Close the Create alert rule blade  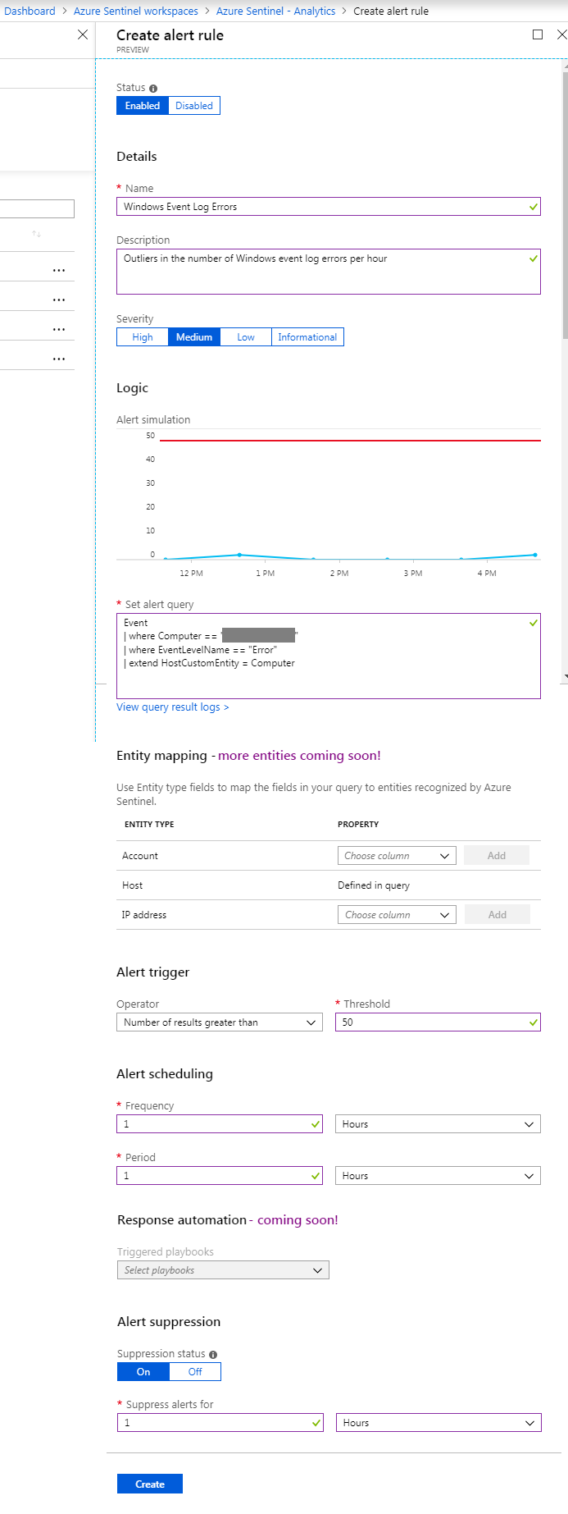tap(561, 34)
